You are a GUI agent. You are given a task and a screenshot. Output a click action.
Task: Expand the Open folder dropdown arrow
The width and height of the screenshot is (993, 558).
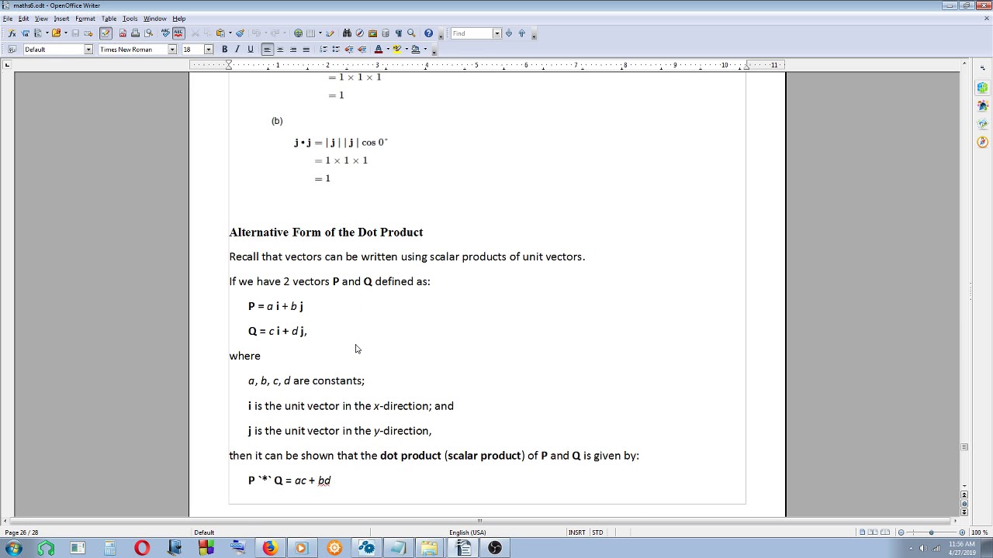pyautogui.click(x=65, y=33)
